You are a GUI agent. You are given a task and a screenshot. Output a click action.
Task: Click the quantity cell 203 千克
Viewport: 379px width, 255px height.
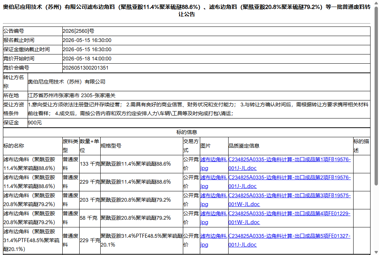click(x=90, y=200)
